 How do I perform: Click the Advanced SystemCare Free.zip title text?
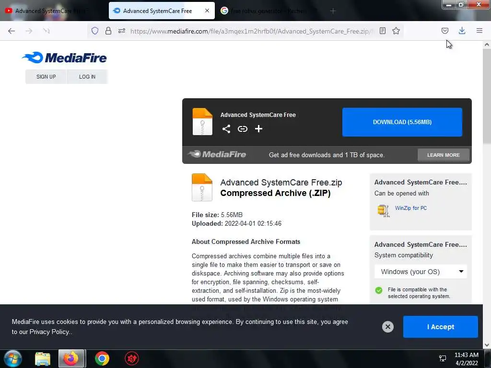[x=281, y=183]
